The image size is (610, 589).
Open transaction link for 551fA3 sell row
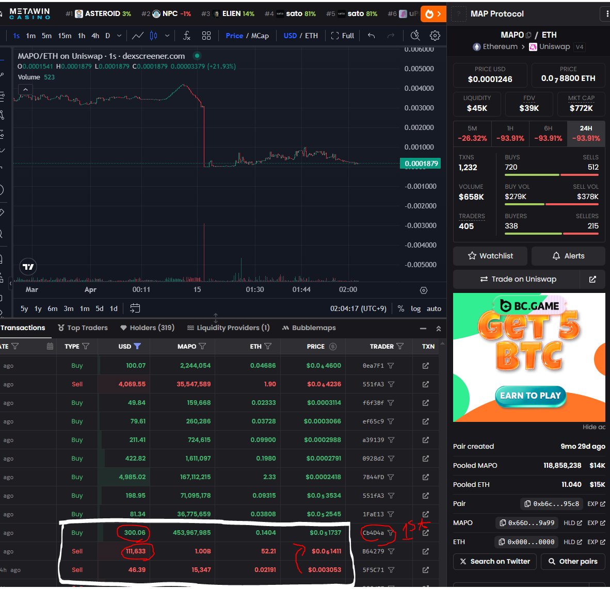(426, 384)
